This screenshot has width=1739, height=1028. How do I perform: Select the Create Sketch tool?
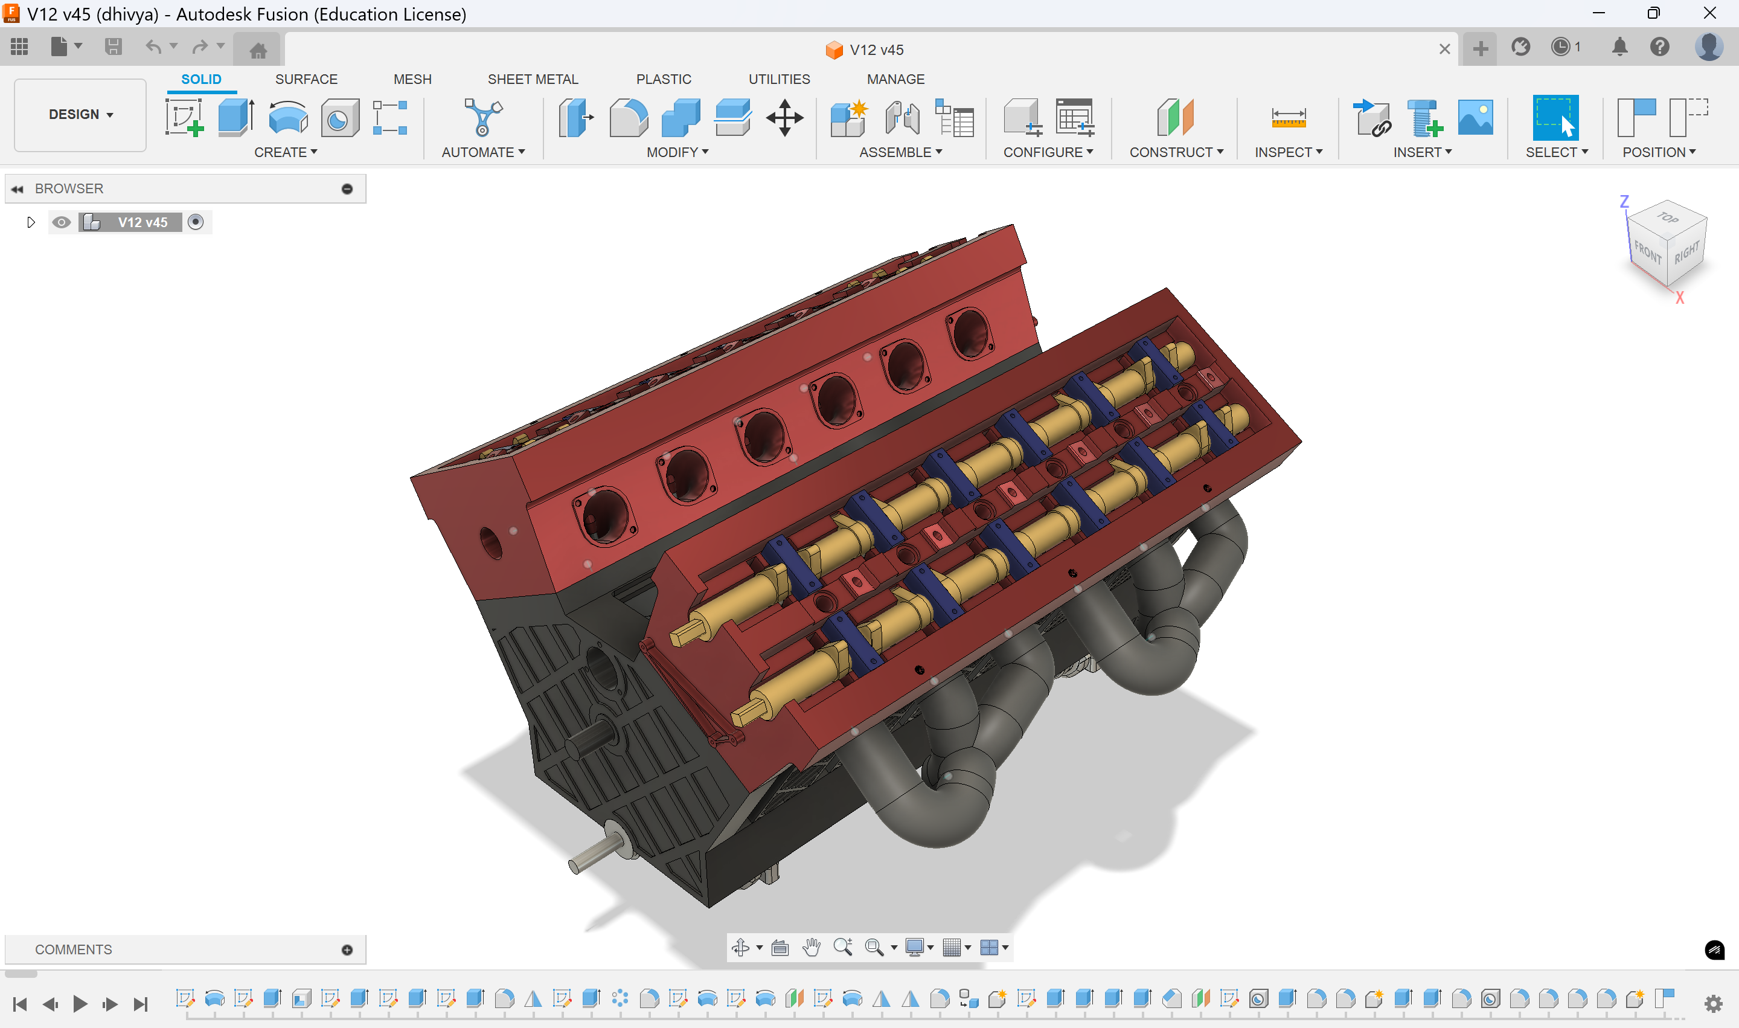pyautogui.click(x=184, y=117)
